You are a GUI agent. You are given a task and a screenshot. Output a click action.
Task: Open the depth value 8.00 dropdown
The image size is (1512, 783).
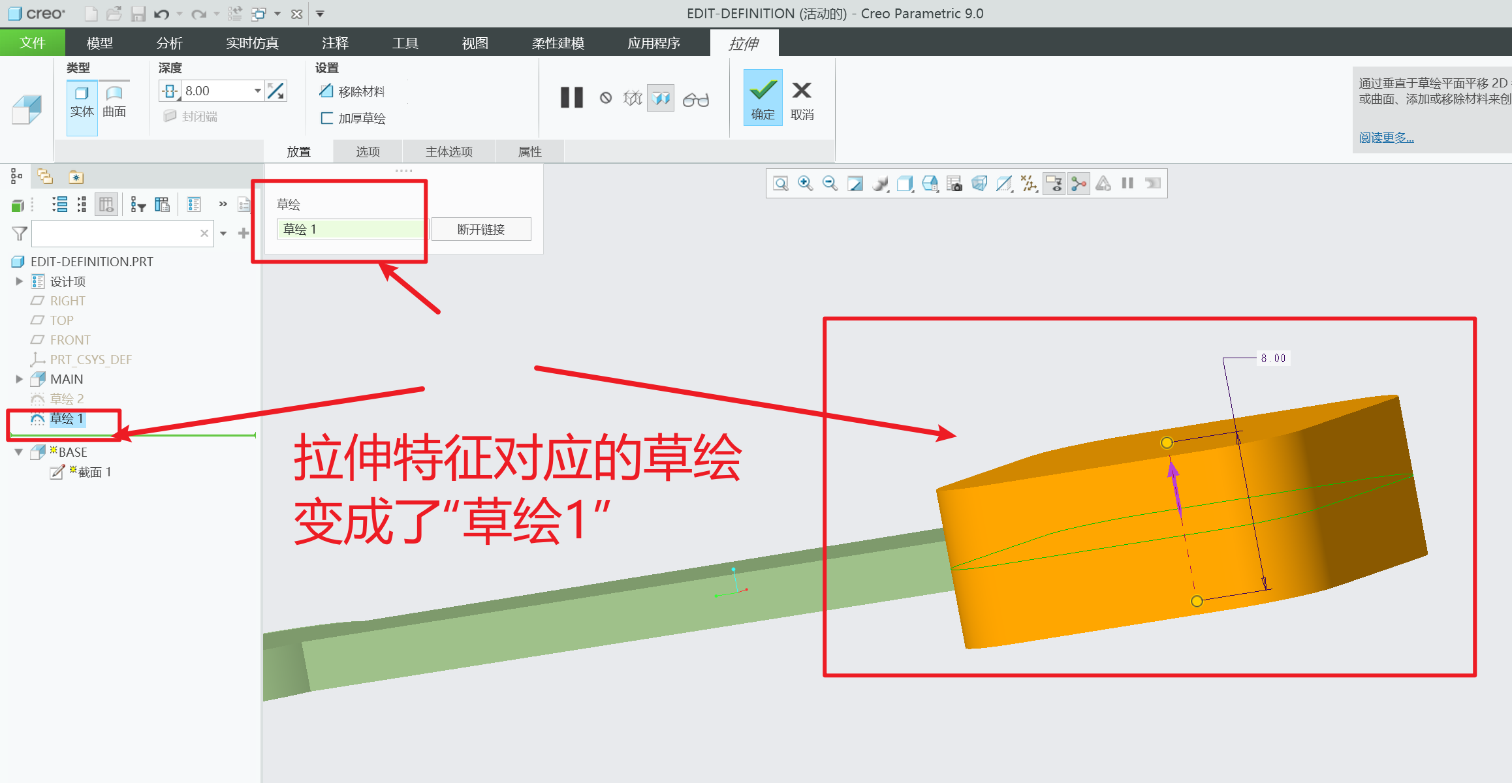click(x=258, y=91)
